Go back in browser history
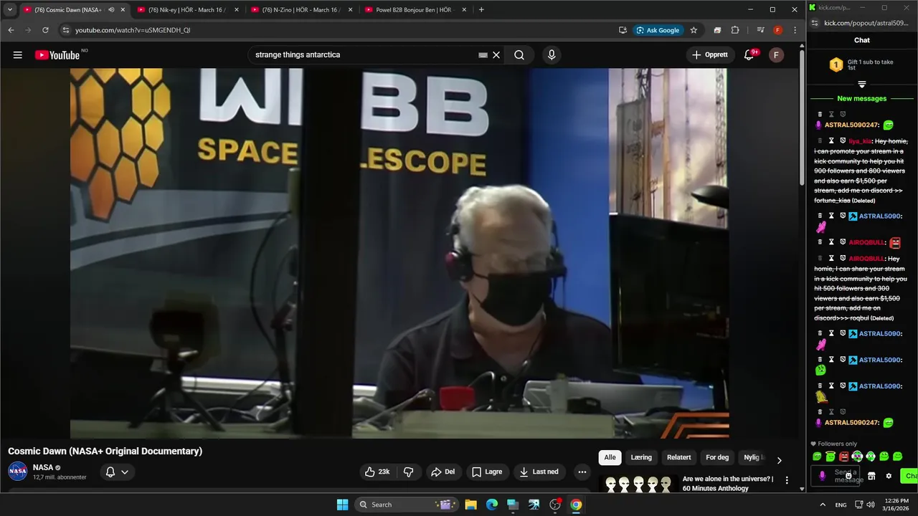 (x=11, y=30)
